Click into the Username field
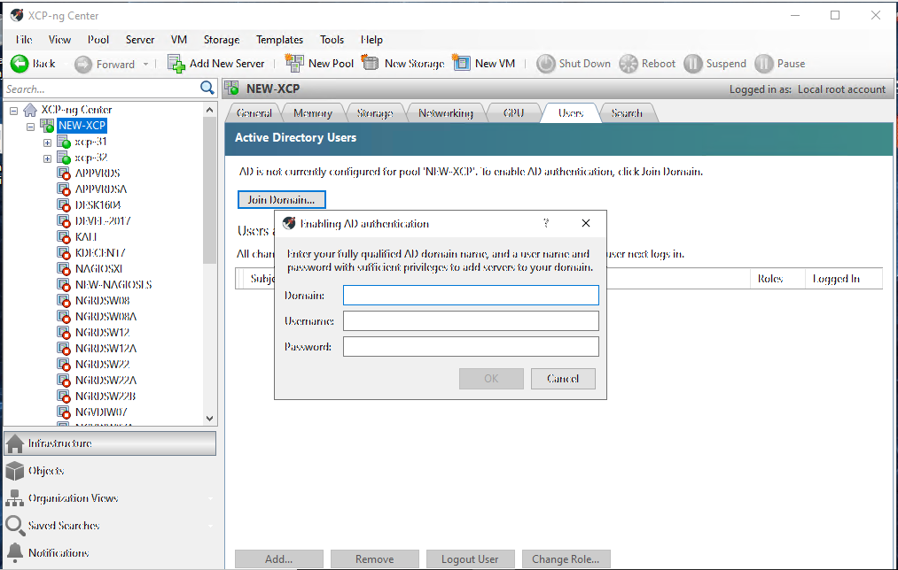The width and height of the screenshot is (898, 570). (471, 321)
